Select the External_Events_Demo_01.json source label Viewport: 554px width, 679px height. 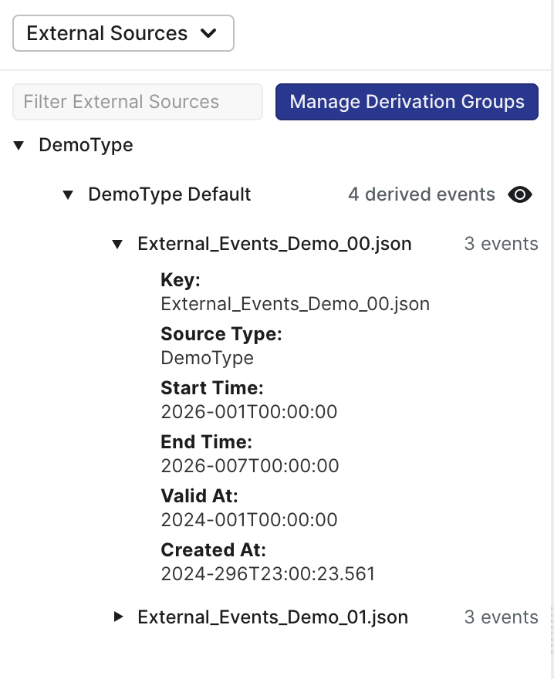(272, 617)
